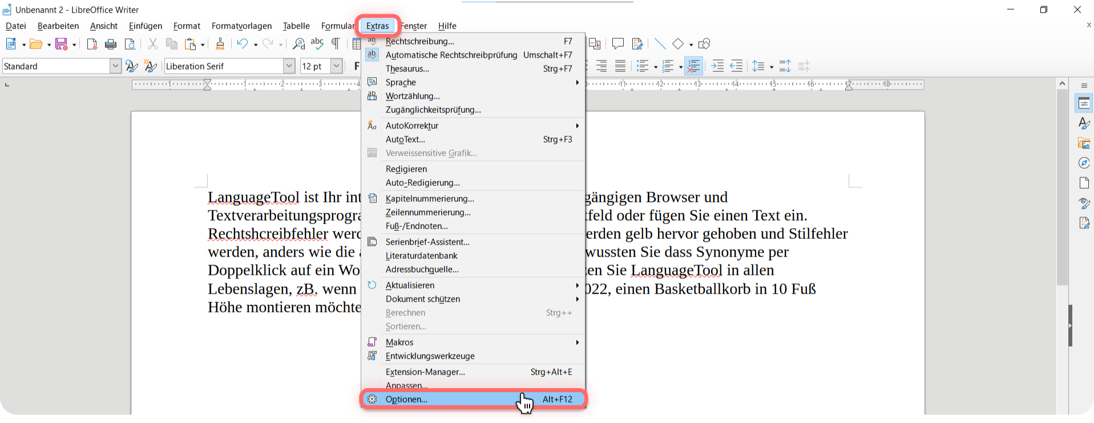This screenshot has width=1094, height=423.
Task: Open font name dropdown Liberation Serif
Action: click(289, 66)
